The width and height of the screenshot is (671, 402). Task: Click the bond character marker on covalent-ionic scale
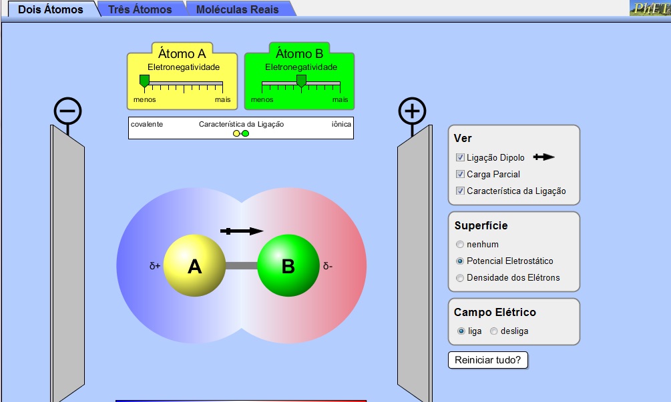(241, 133)
